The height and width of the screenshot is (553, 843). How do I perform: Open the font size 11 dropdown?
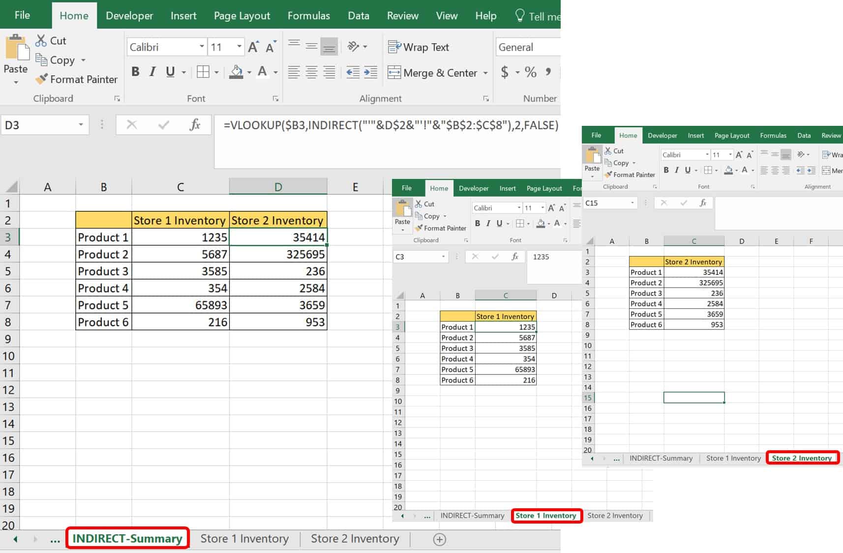[x=239, y=47]
